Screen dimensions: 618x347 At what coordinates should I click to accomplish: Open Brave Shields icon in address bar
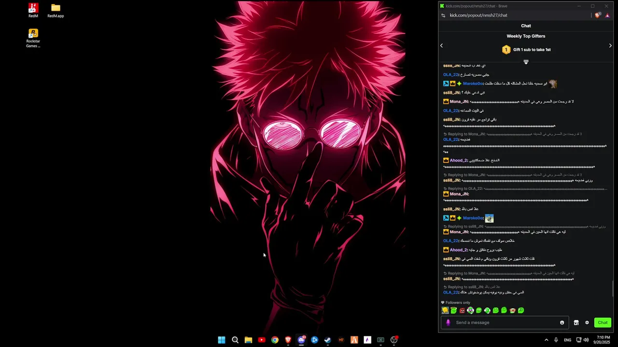click(x=598, y=15)
